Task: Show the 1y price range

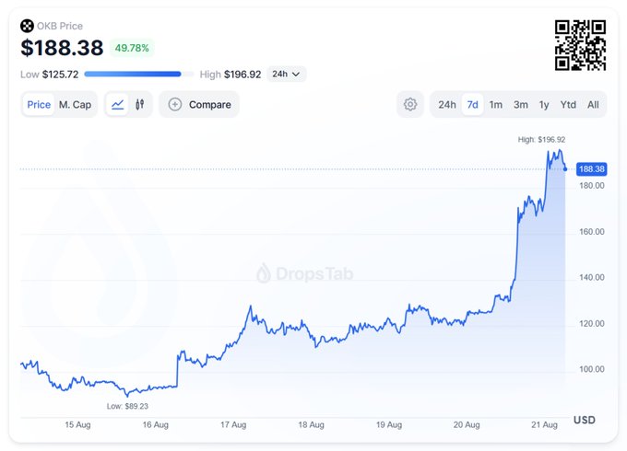Action: click(544, 105)
